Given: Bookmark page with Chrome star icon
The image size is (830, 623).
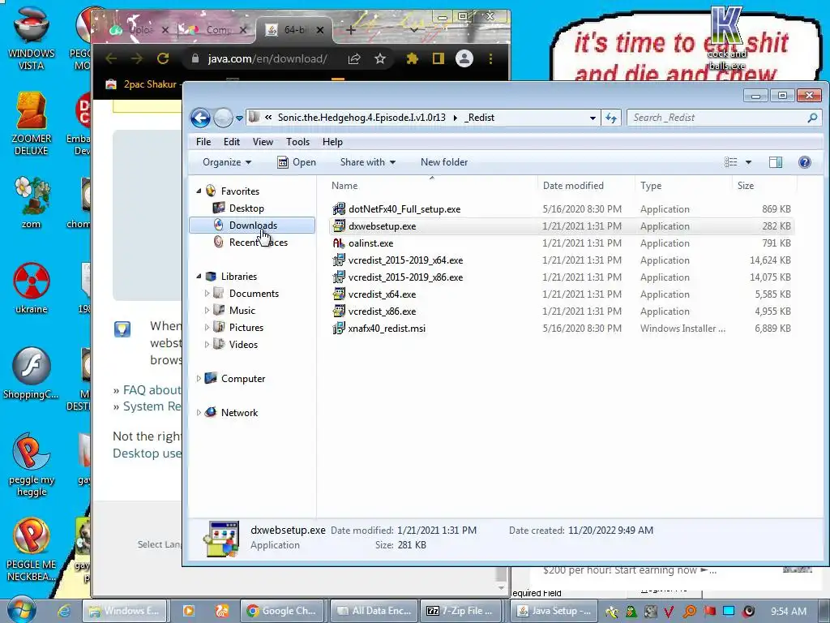Looking at the screenshot, I should [x=380, y=58].
